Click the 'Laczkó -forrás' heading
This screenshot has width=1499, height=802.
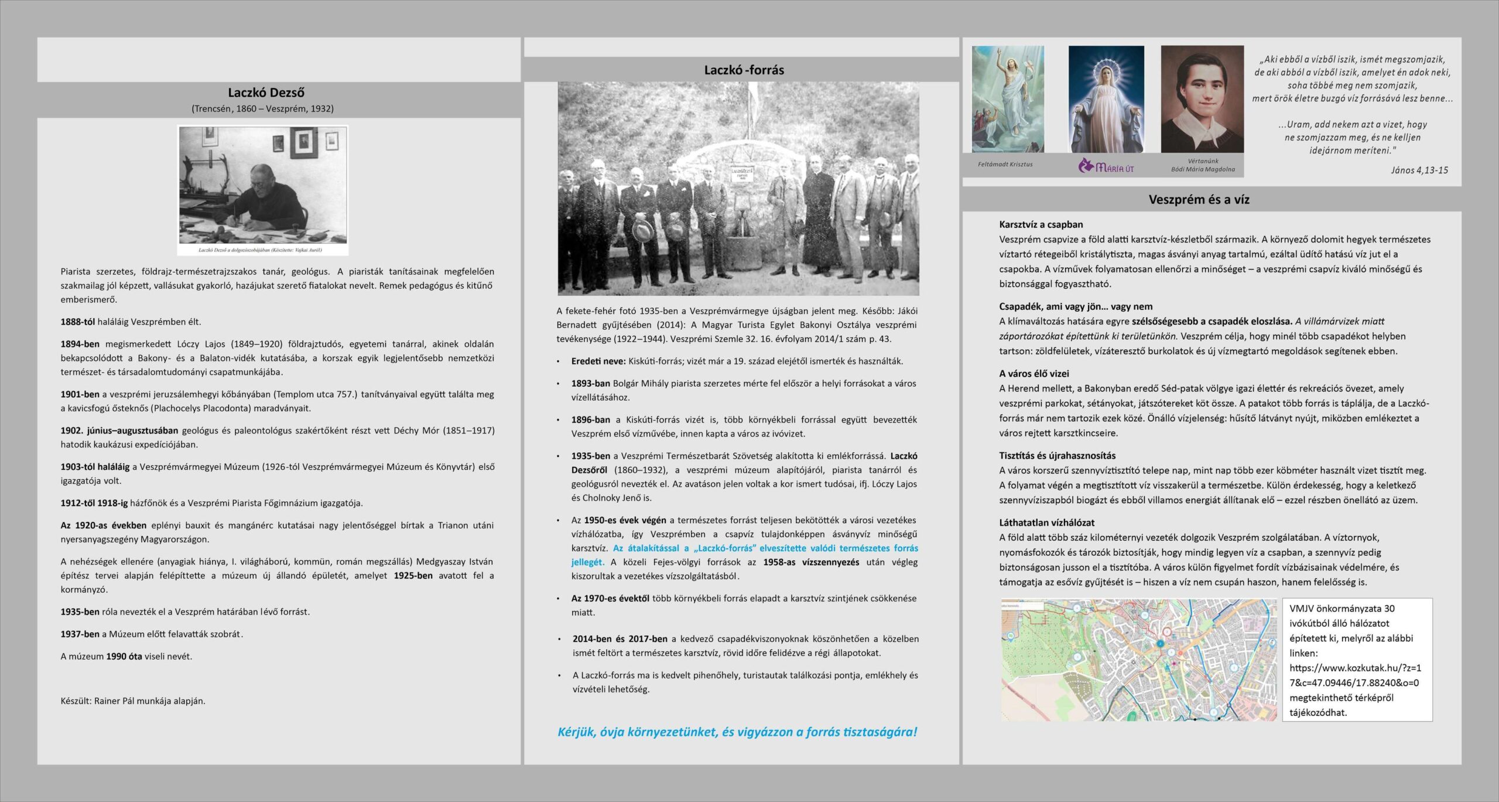[744, 70]
